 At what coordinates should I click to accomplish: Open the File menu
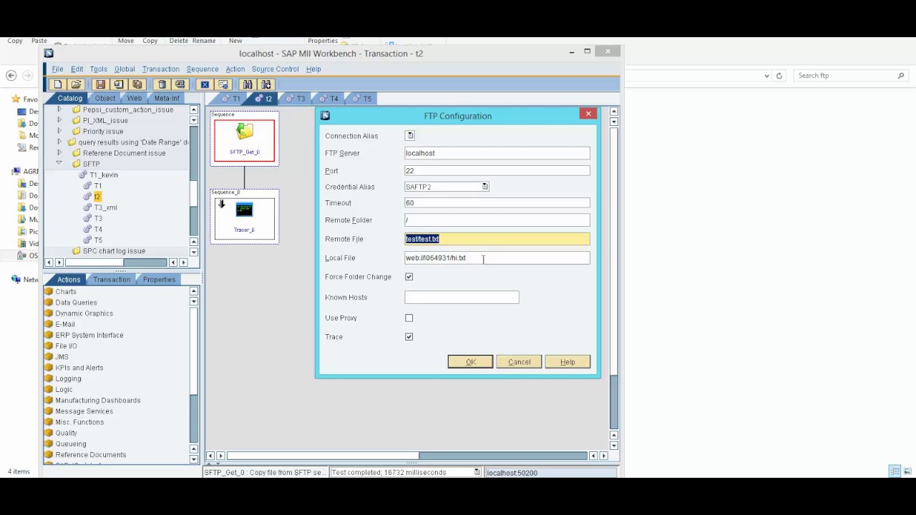[57, 69]
